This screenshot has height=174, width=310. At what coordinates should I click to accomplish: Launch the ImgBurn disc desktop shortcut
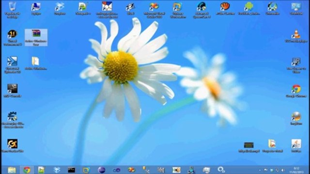pos(296,118)
